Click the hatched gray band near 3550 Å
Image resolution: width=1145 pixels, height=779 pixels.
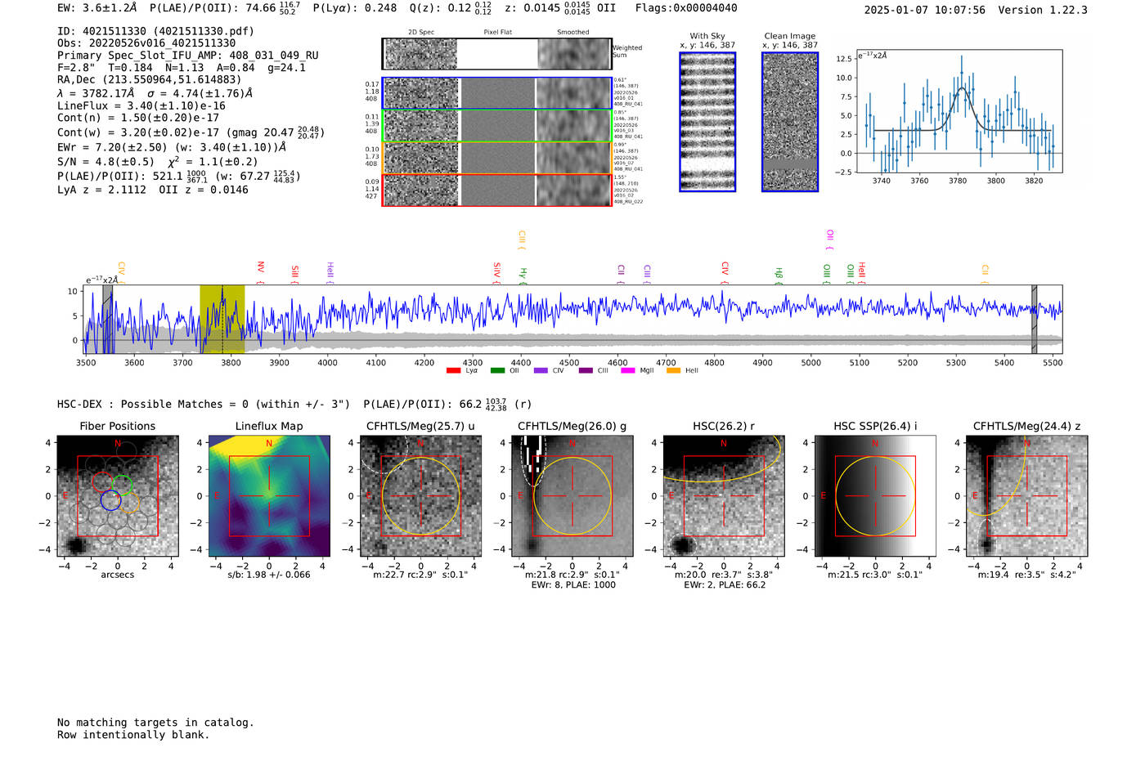click(107, 319)
